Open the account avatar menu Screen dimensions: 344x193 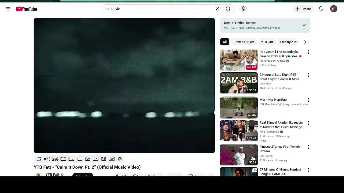[x=334, y=9]
